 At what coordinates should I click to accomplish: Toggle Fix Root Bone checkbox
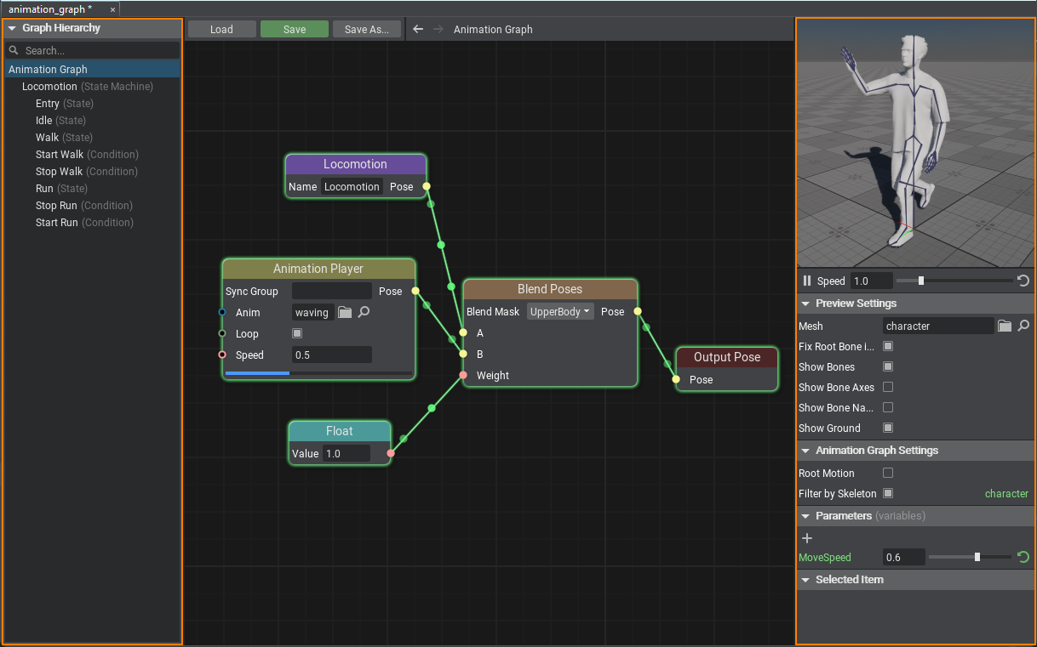pos(888,346)
